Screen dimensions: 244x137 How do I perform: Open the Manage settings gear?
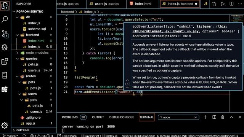(x=5, y=125)
